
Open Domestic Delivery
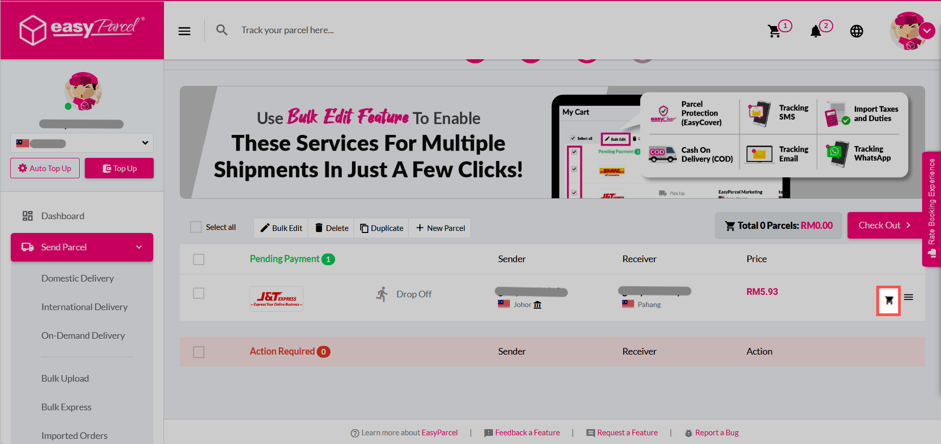(x=78, y=278)
